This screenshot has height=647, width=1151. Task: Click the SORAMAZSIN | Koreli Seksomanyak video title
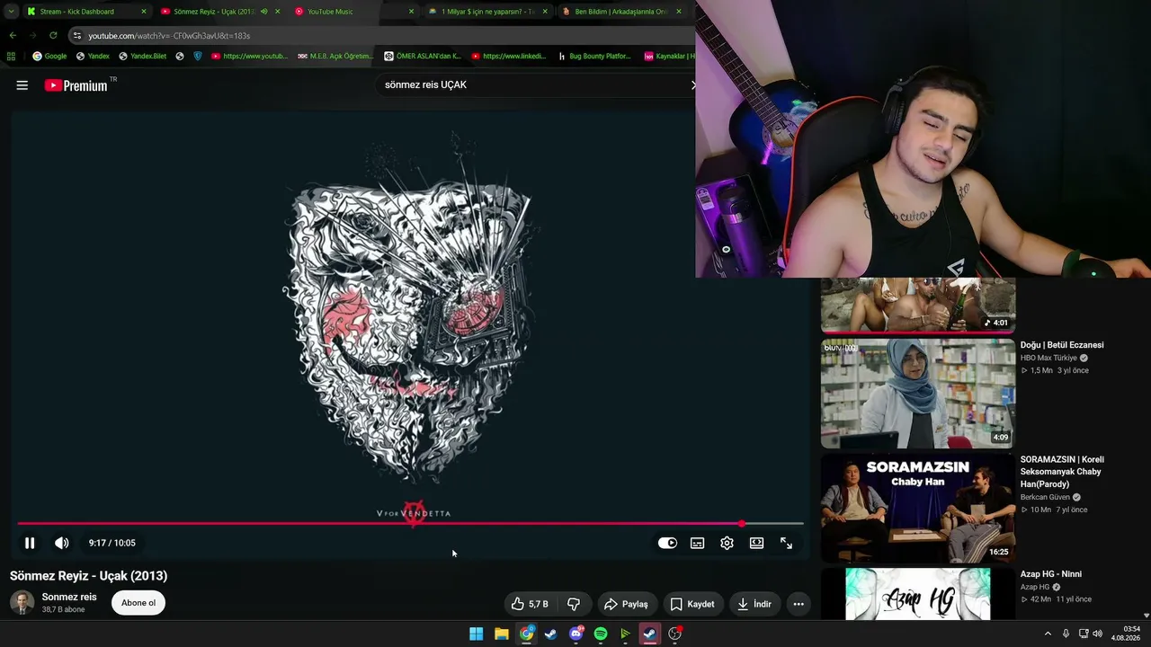coord(1062,472)
